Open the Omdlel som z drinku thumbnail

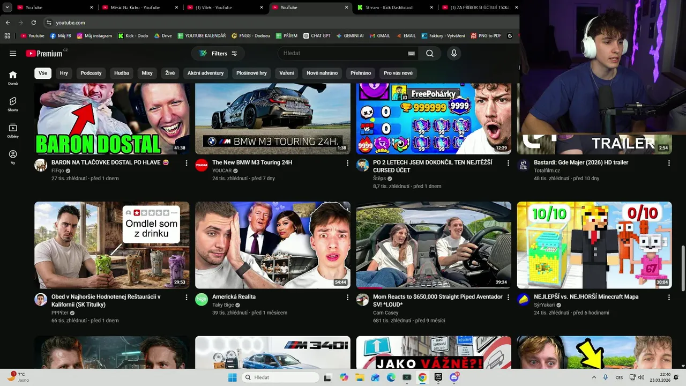(x=112, y=245)
